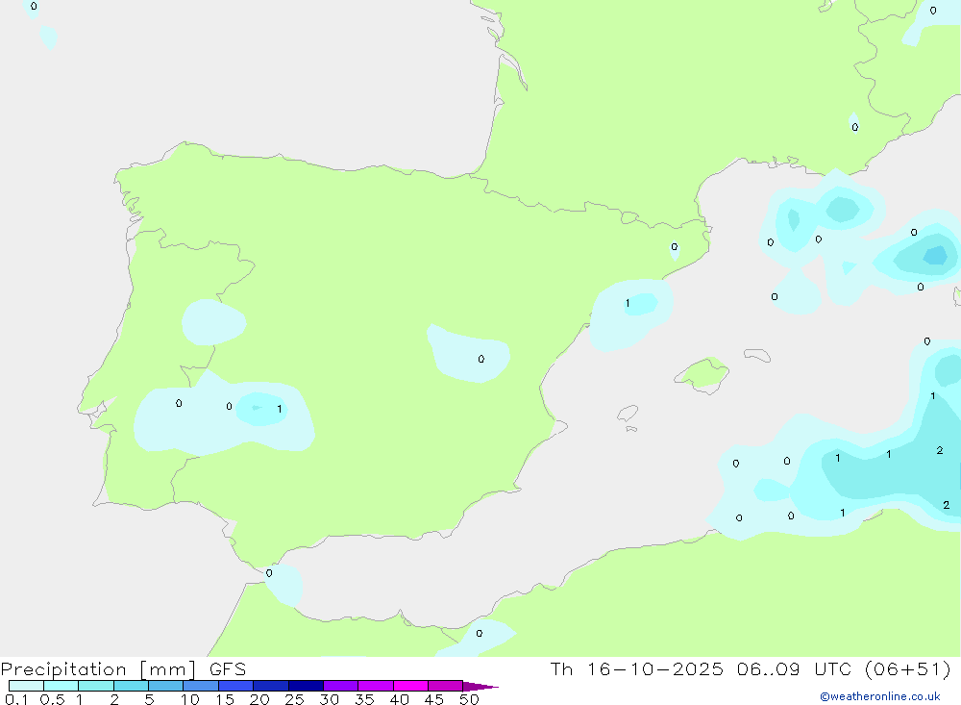Viewport: 961px width, 705px height.
Task: Select the 35–40 mm violet legend swatch
Action: (375, 686)
